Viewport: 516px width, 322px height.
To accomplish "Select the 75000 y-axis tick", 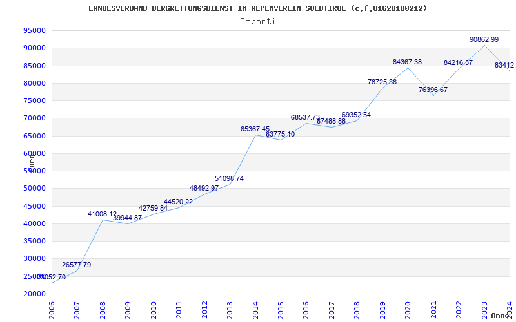I will (34, 100).
